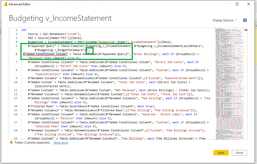
Task: Click the blue help question mark icon
Action: pyautogui.click(x=245, y=20)
